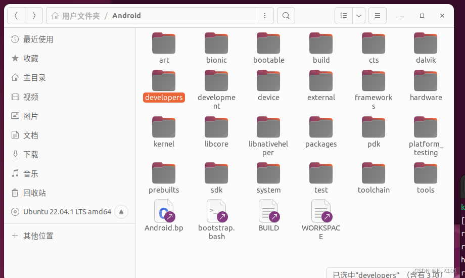Select the kernel folder
465x278 pixels.
click(x=164, y=132)
